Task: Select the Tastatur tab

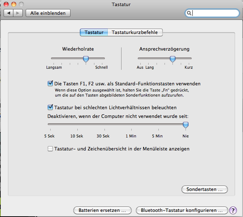Action: pos(94,32)
